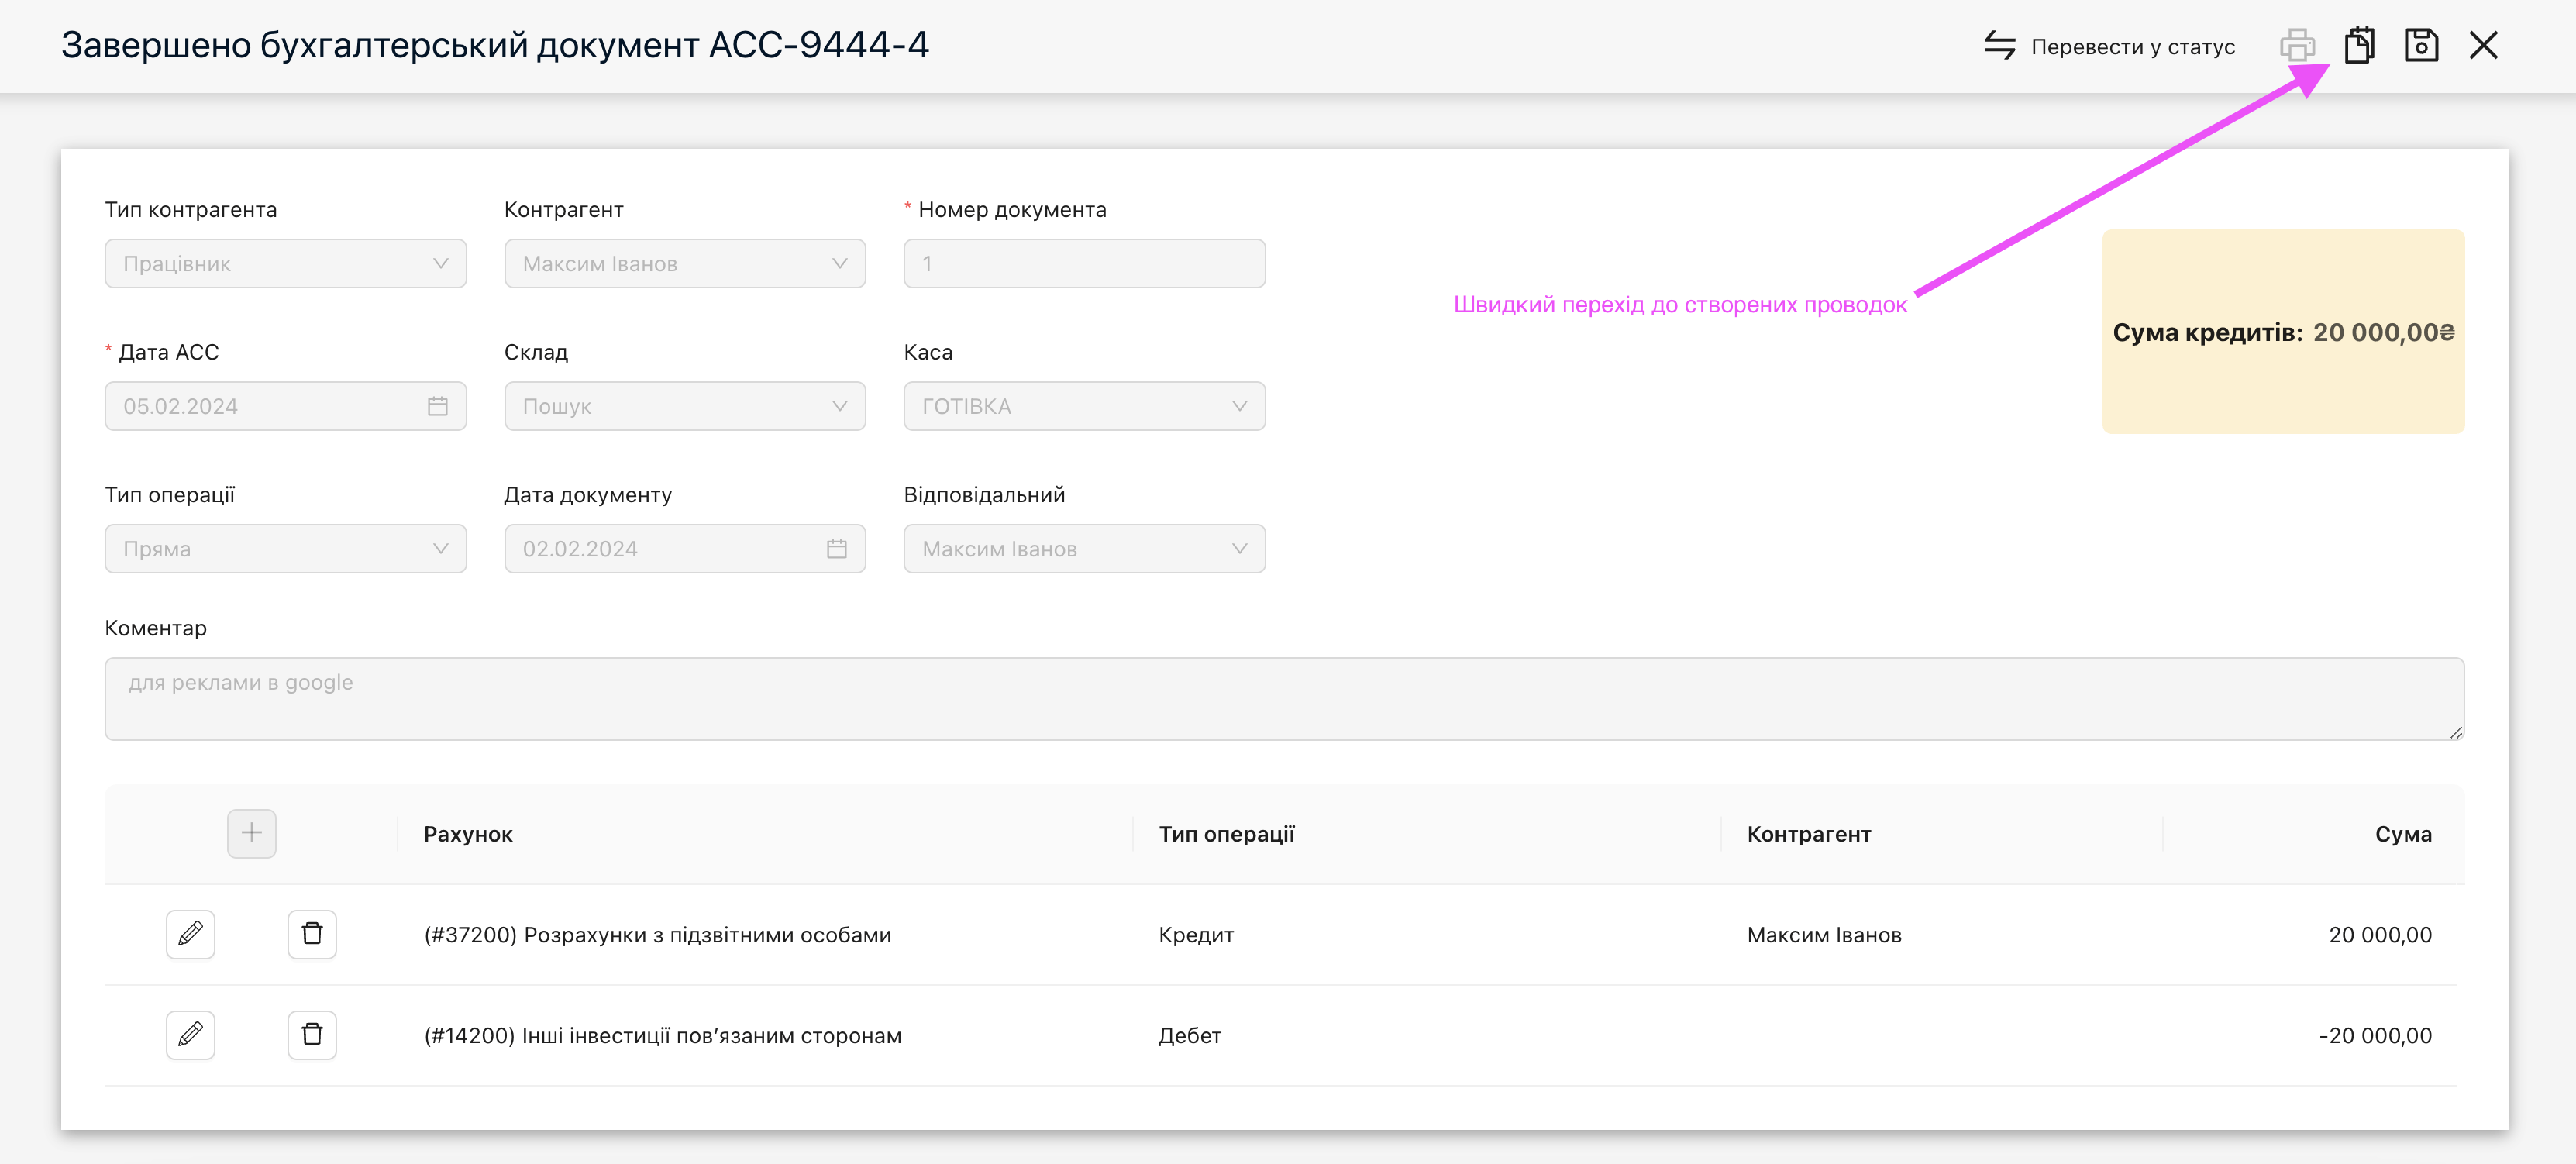
Task: Expand Тип контрагента dropdown
Action: click(x=285, y=264)
